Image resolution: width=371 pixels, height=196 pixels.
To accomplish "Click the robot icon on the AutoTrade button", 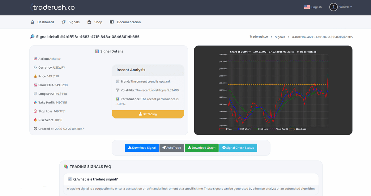I will [164, 148].
